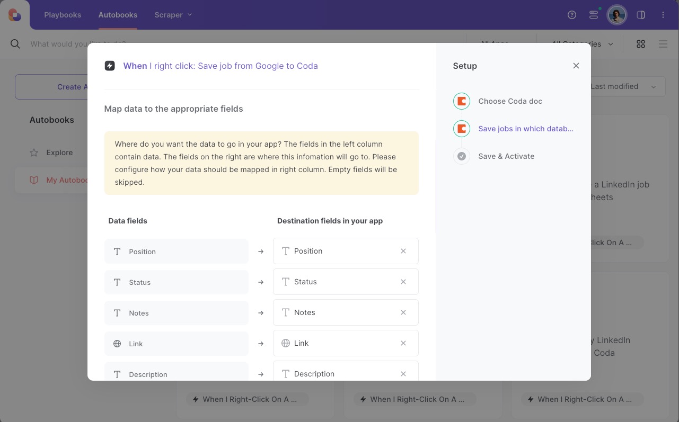Click the app logo icon
The width and height of the screenshot is (679, 422).
click(15, 15)
